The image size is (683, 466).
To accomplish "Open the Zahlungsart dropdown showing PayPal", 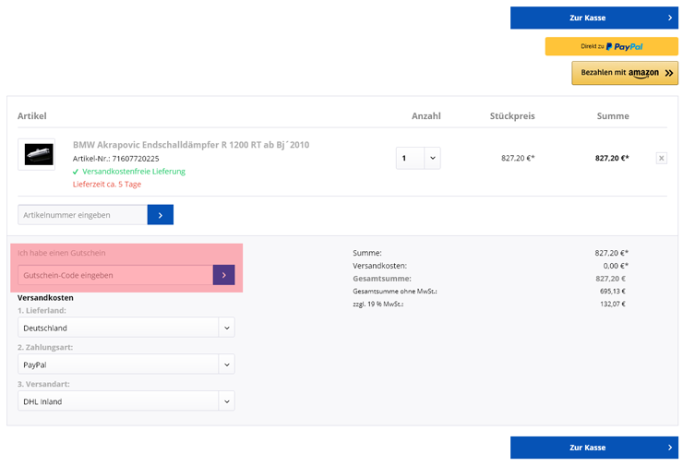I will pyautogui.click(x=126, y=364).
